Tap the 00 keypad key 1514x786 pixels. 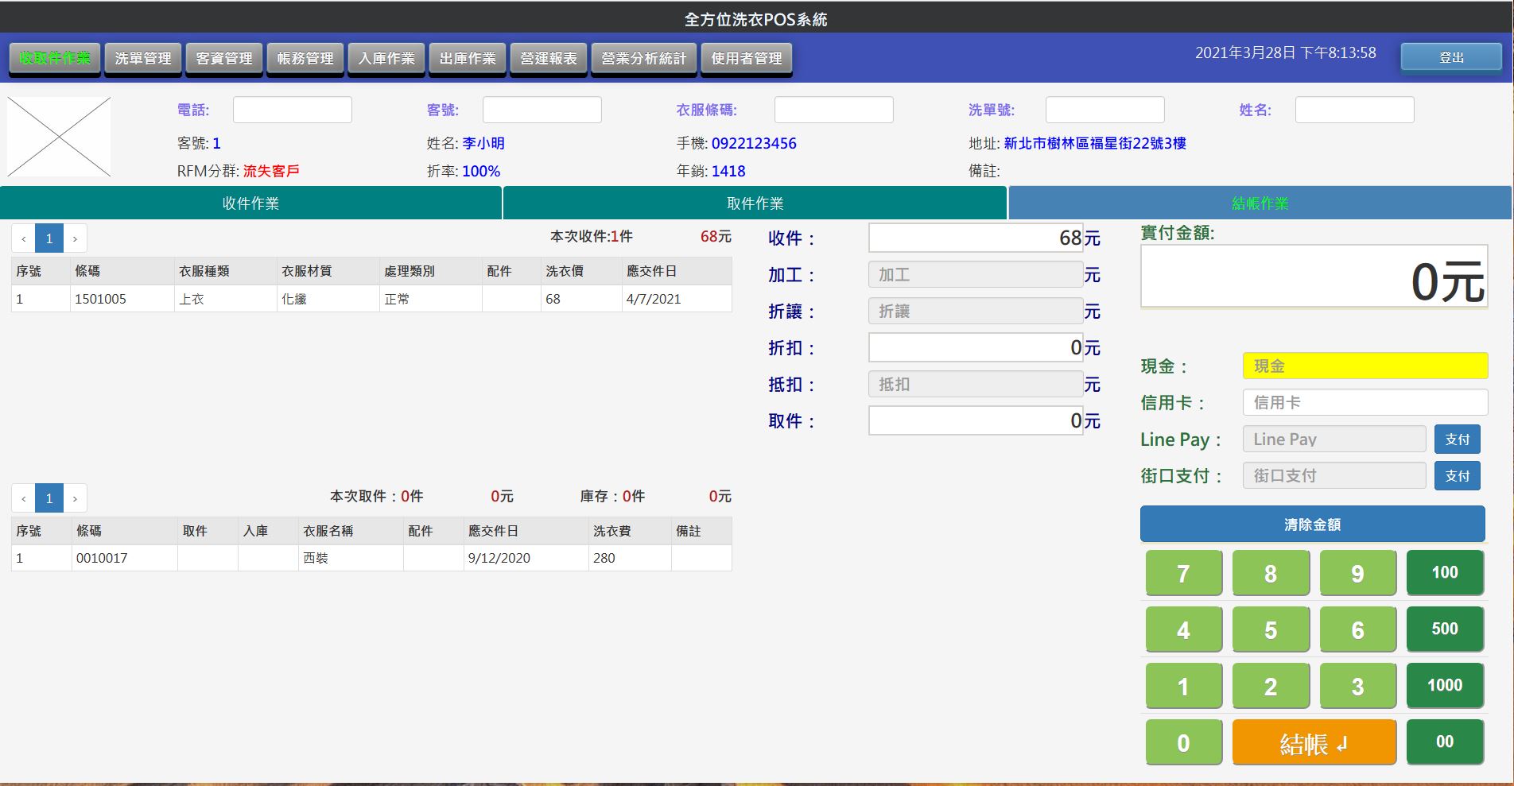[x=1444, y=741]
